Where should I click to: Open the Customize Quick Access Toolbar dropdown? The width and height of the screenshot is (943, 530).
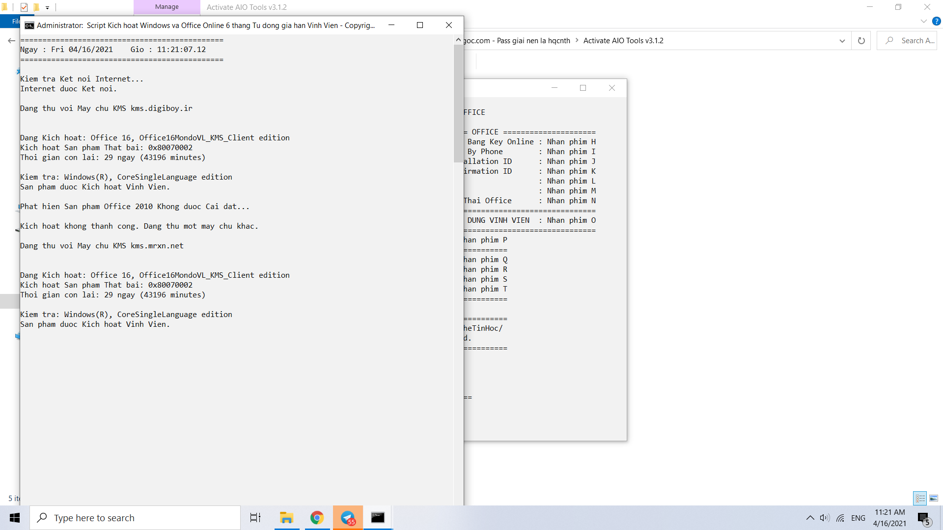pos(47,7)
